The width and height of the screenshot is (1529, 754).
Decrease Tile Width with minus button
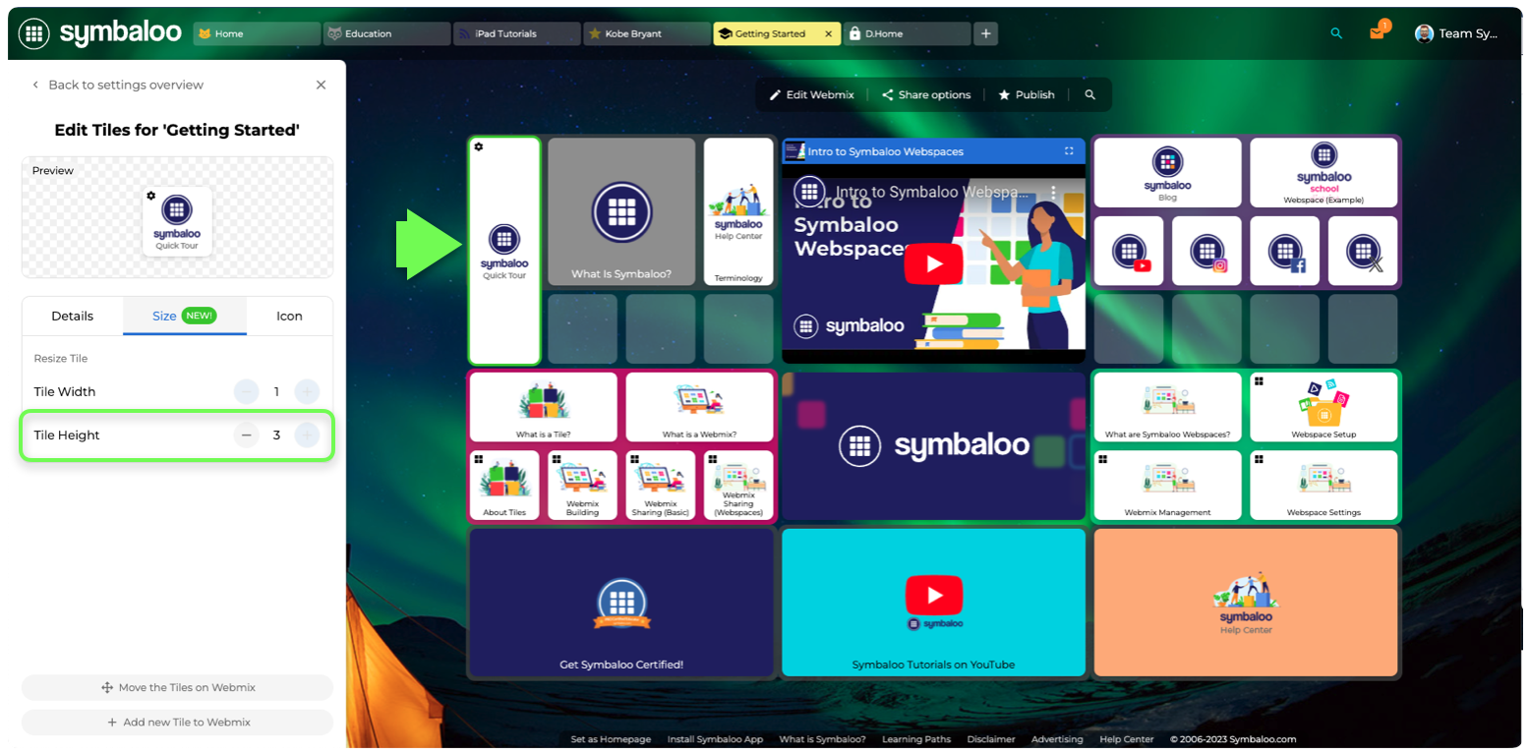click(x=246, y=391)
